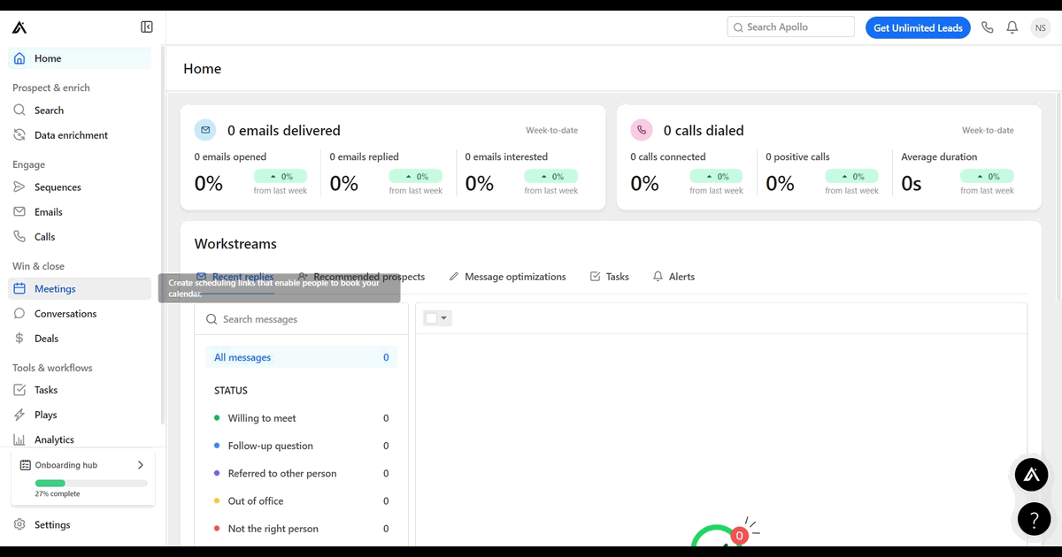Click the onboarding 27% progress bar
This screenshot has height=557, width=1062.
(91, 484)
